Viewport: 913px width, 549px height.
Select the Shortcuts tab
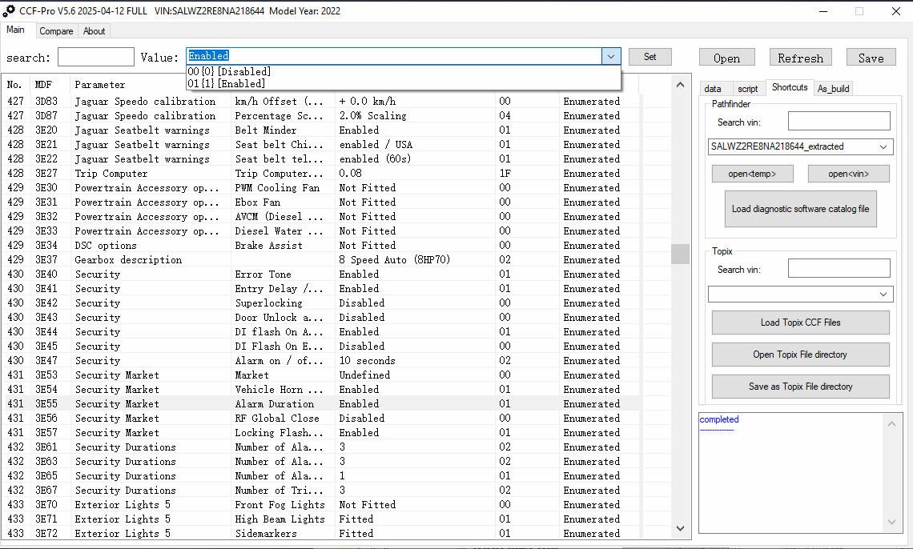click(x=790, y=87)
